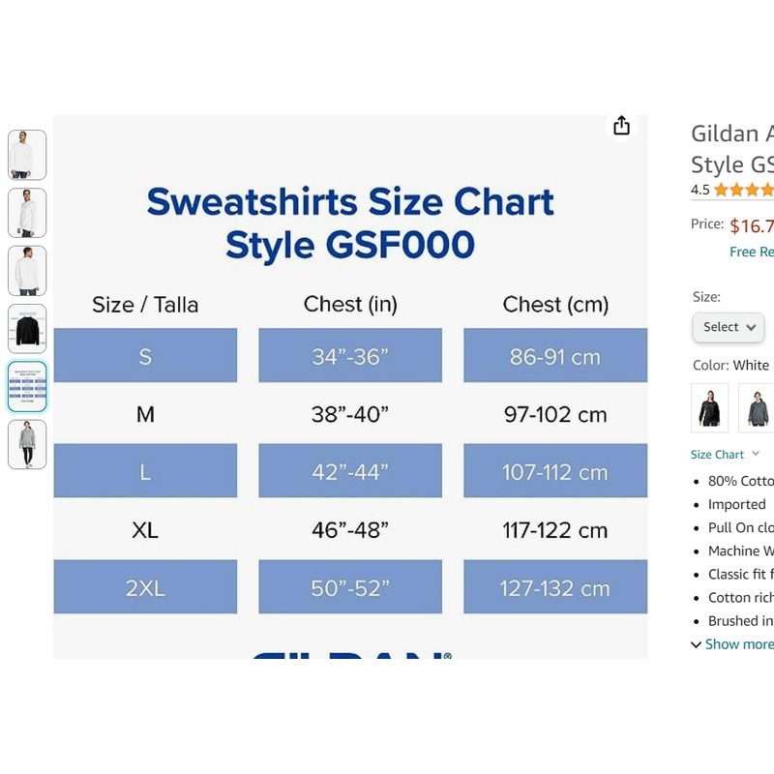Viewport: 774px width, 774px height.
Task: View the gray sweatshirt model thumbnail
Action: tap(27, 445)
